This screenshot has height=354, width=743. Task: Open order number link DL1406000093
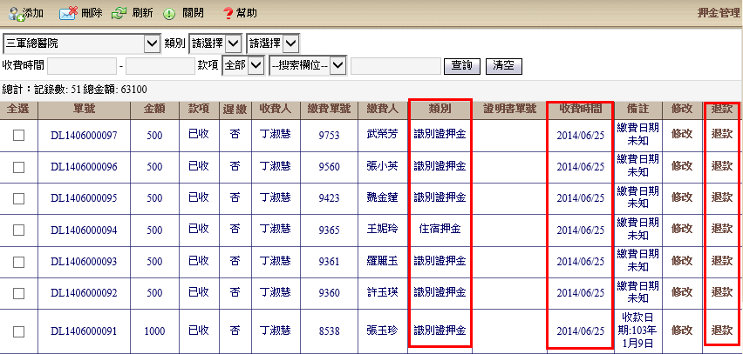(84, 261)
